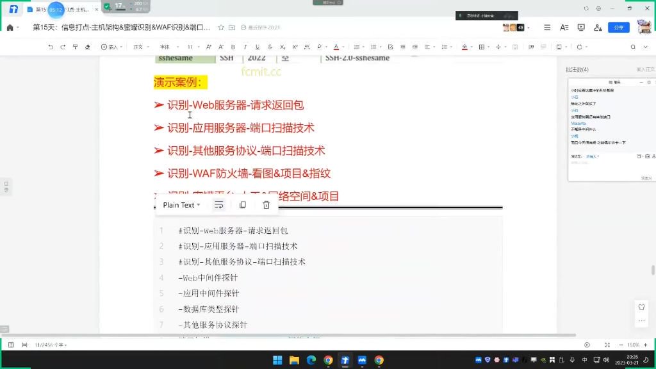This screenshot has height=369, width=656.
Task: Open Microsoft Edge from the taskbar
Action: pyautogui.click(x=311, y=360)
